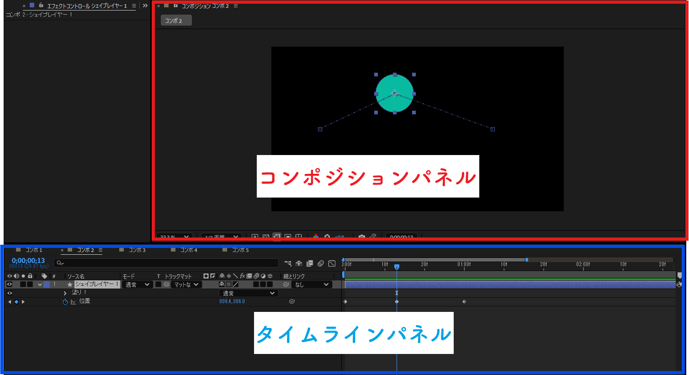Click the adjustment layer column header icon
This screenshot has height=375, width=689.
tap(263, 276)
